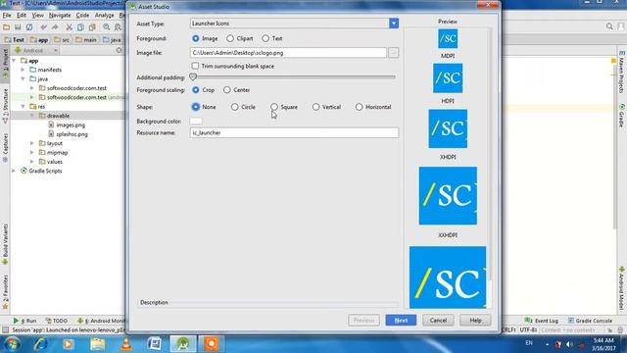Collapse the app module tree node
The width and height of the screenshot is (627, 353).
15,61
